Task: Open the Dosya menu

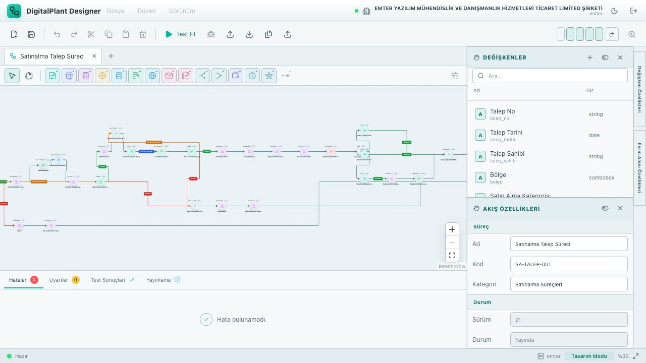Action: (x=116, y=11)
